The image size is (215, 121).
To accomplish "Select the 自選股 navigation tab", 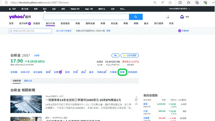I will [x=37, y=23].
